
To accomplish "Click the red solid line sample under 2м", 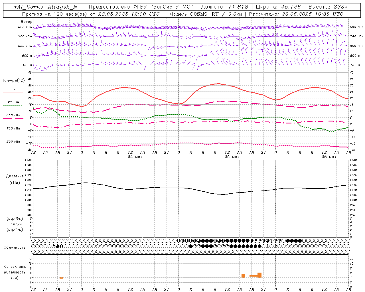I will (x=13, y=92).
